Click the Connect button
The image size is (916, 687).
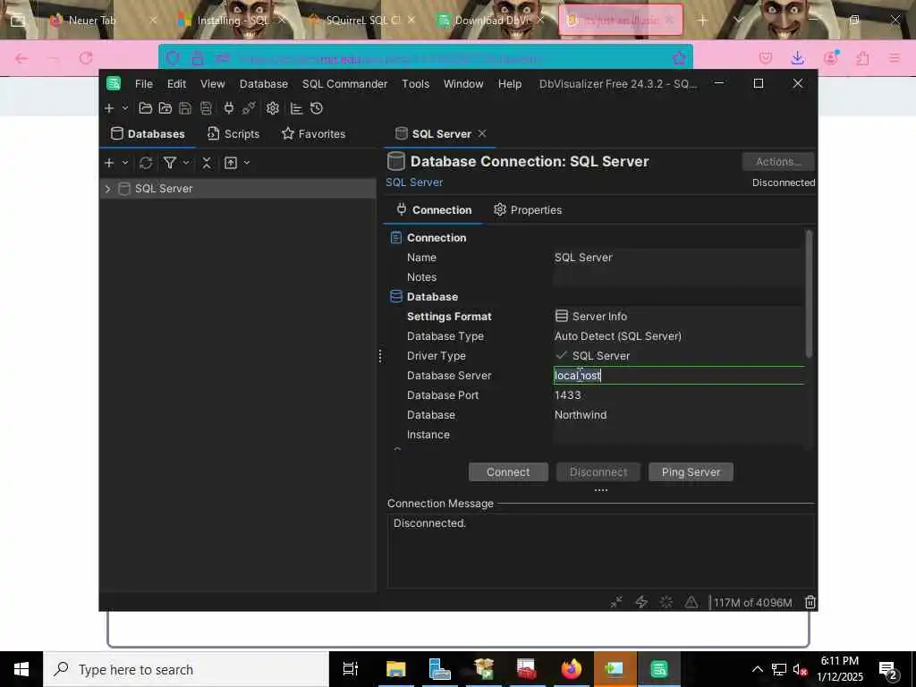[x=508, y=472]
